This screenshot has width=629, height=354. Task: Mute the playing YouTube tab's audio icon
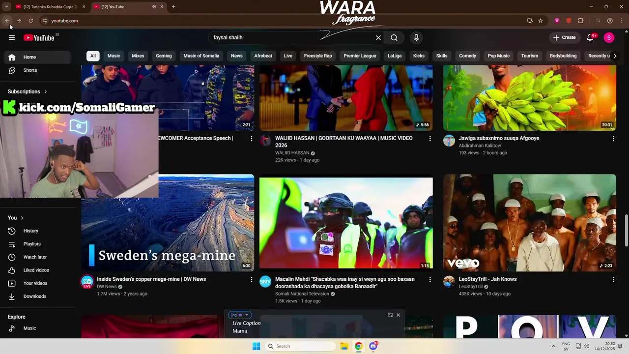154,7
